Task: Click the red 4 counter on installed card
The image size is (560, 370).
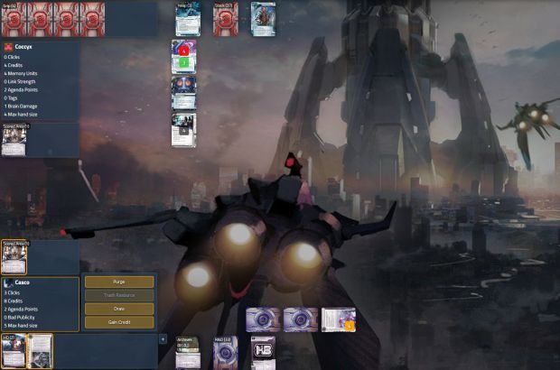Action: [184, 51]
